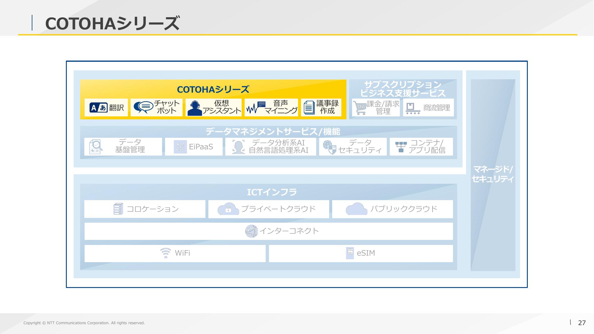Select the 議事録作成 label
The width and height of the screenshot is (594, 334).
pyautogui.click(x=327, y=107)
